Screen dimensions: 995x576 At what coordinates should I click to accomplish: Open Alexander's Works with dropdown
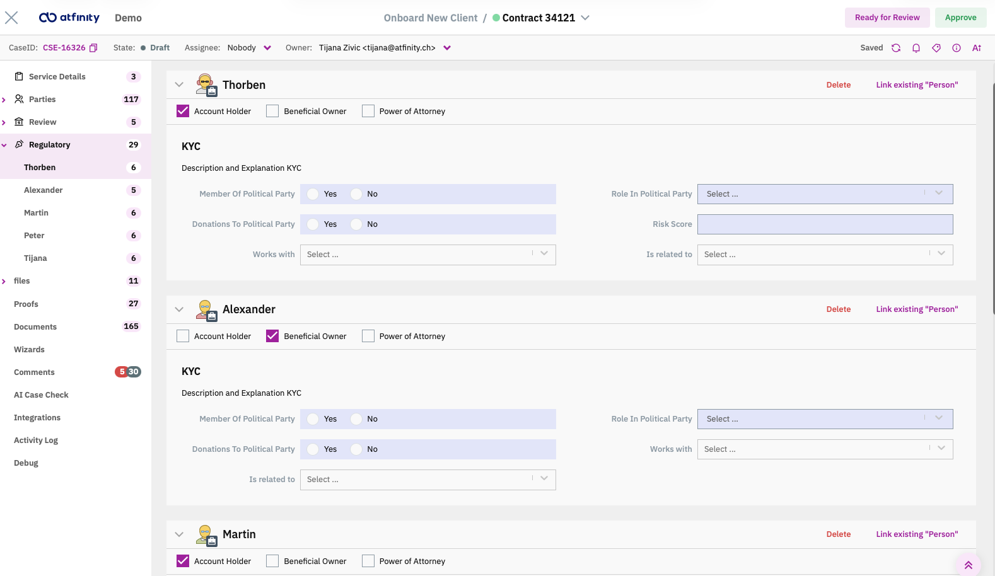(825, 449)
